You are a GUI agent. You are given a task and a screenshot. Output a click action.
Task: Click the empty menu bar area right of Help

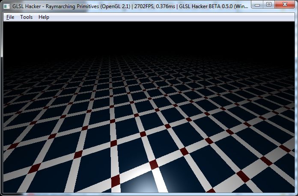(x=171, y=17)
